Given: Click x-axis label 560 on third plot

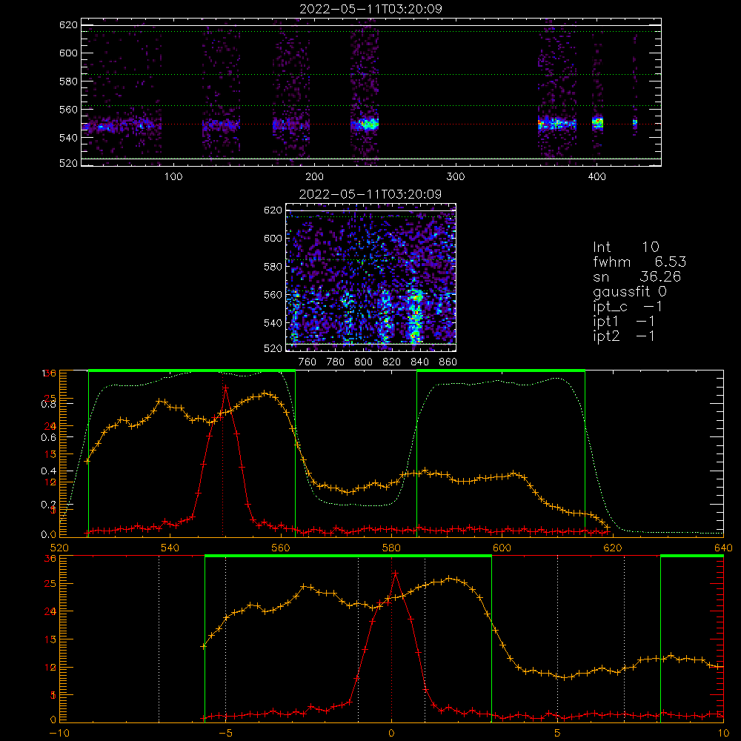Looking at the screenshot, I should click(281, 548).
